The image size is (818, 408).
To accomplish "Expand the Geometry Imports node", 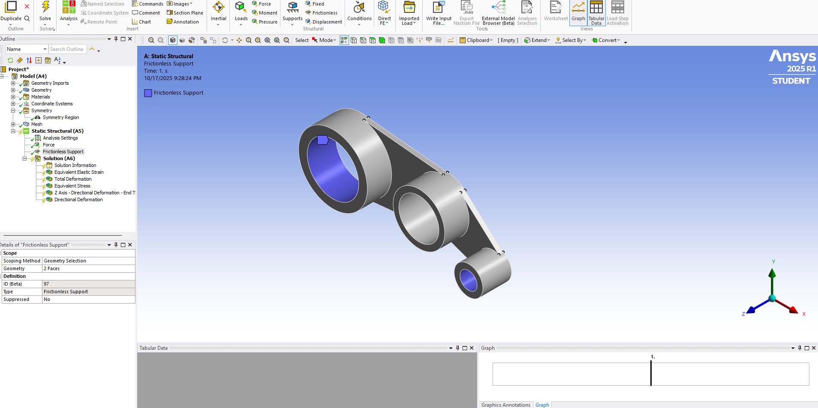I will point(13,83).
